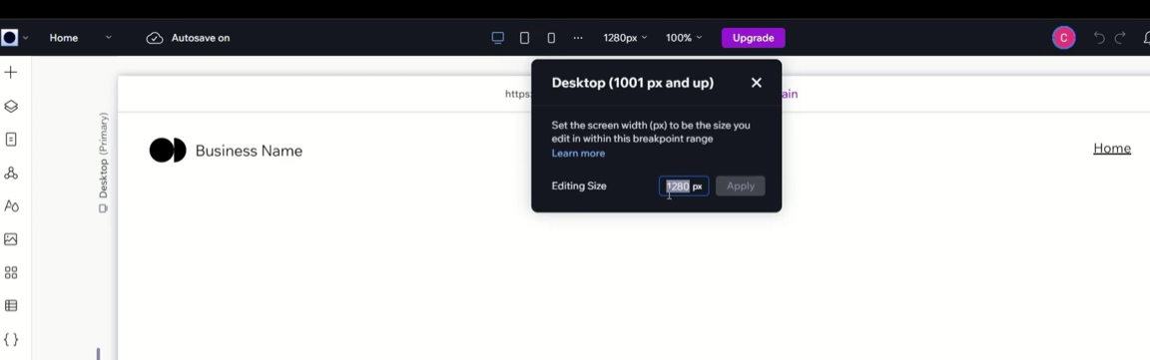Open the code curly braces icon
Screen dimensions: 1150x360
pyautogui.click(x=10, y=339)
